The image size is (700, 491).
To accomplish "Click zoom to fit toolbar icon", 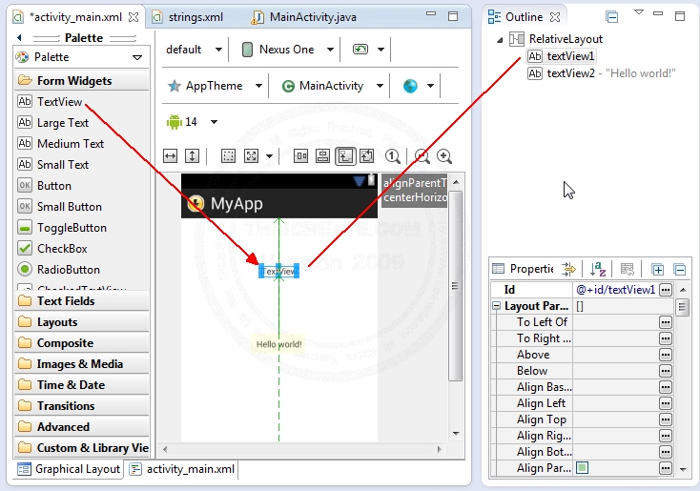I will [322, 155].
